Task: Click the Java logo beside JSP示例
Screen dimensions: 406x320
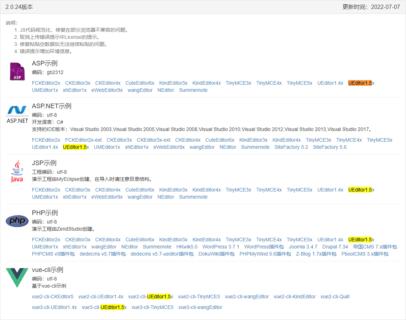Action: [x=16, y=171]
